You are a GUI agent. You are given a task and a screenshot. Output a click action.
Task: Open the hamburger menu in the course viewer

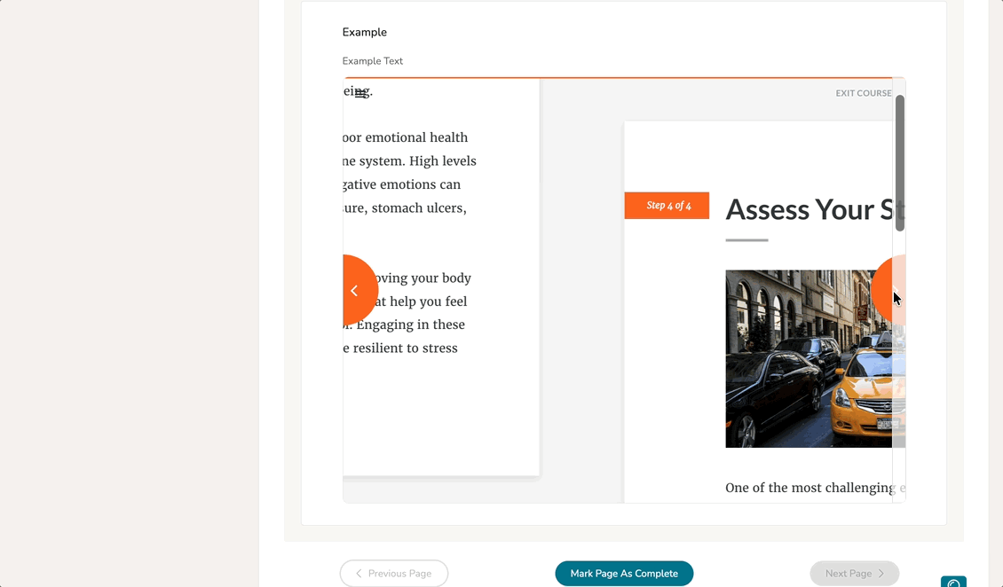pyautogui.click(x=360, y=93)
